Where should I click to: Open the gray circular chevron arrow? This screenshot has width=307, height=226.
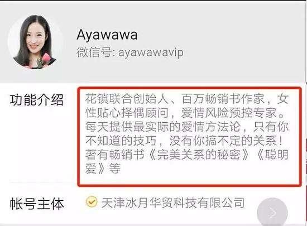pos(272,213)
